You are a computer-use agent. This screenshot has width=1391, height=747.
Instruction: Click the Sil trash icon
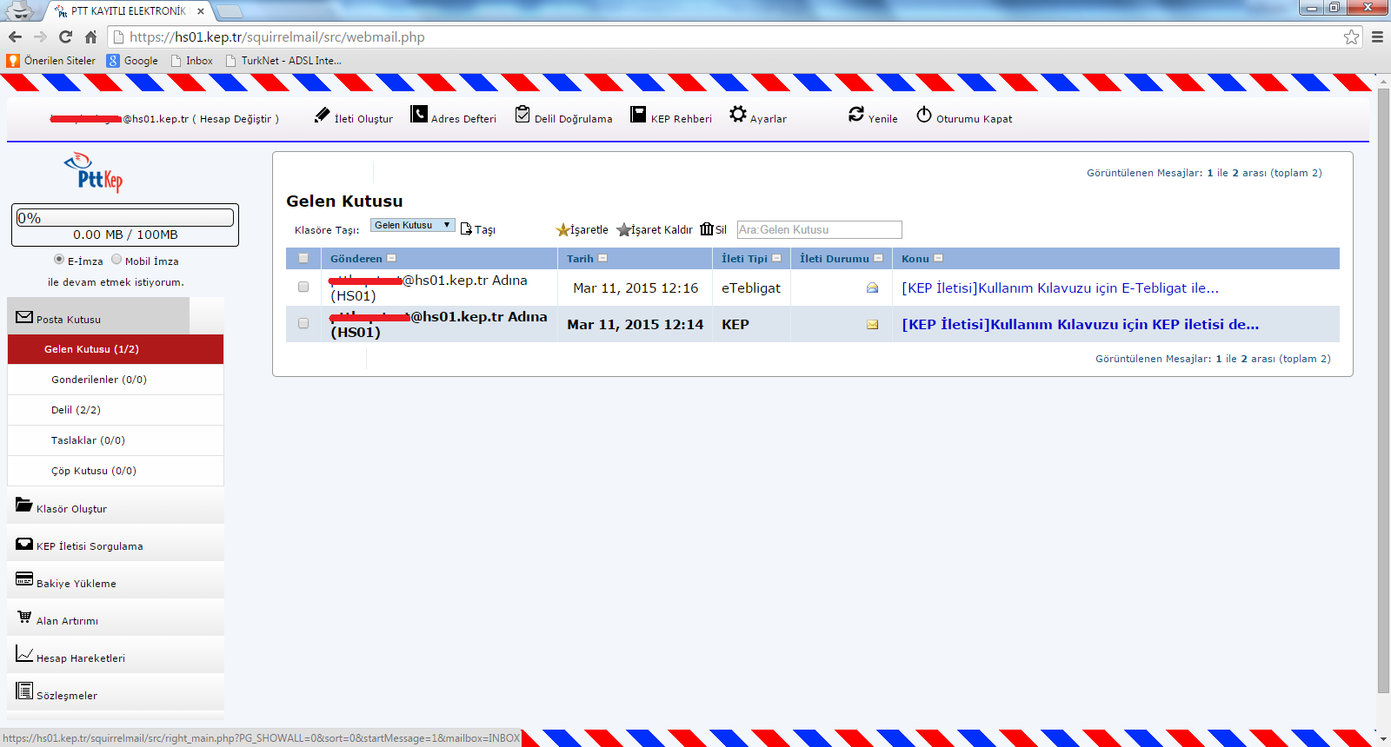707,229
